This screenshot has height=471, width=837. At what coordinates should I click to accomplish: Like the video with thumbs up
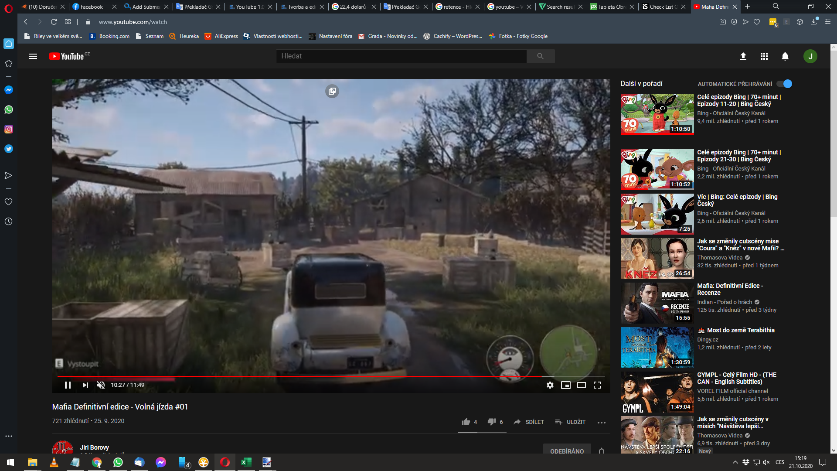(470, 422)
